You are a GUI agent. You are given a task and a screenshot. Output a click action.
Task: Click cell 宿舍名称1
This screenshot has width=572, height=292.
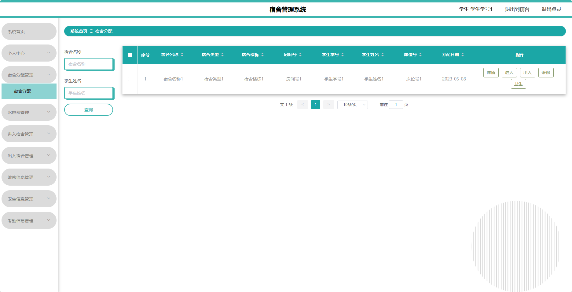[x=173, y=79]
